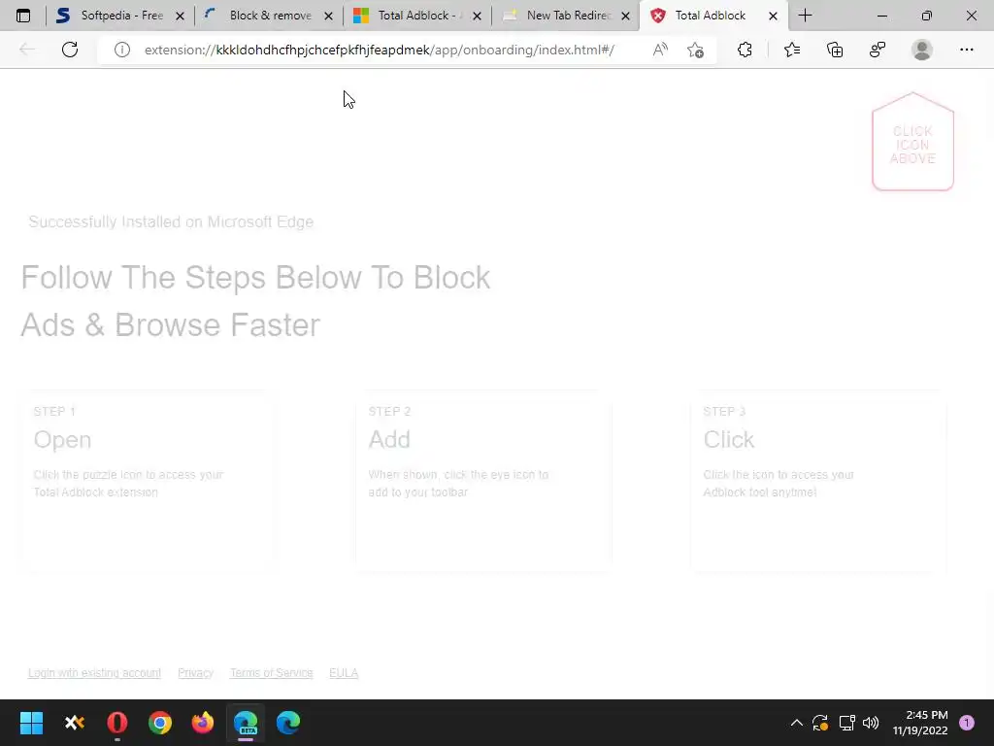Open the Terms of Service link
Image resolution: width=994 pixels, height=746 pixels.
(x=272, y=673)
